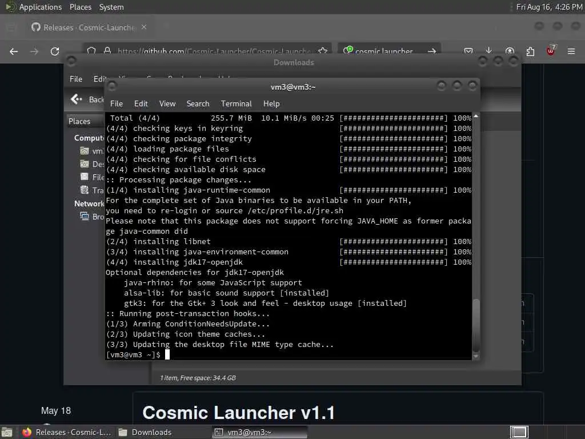Close the Releases Cosmic-Launcher tab
This screenshot has width=585, height=439.
pos(144,27)
